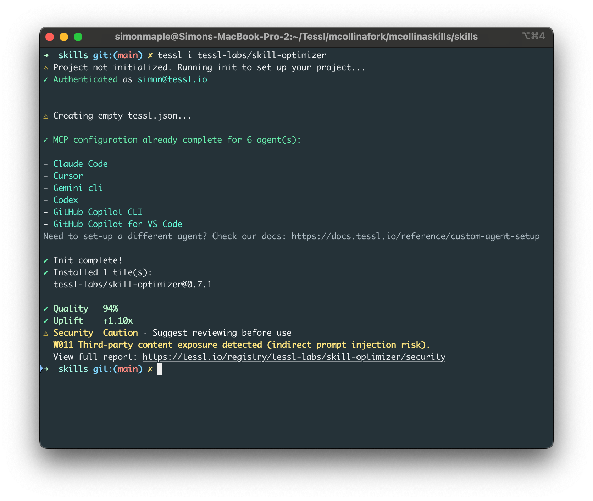
Task: Close the terminal window with the red button
Action: click(x=50, y=37)
